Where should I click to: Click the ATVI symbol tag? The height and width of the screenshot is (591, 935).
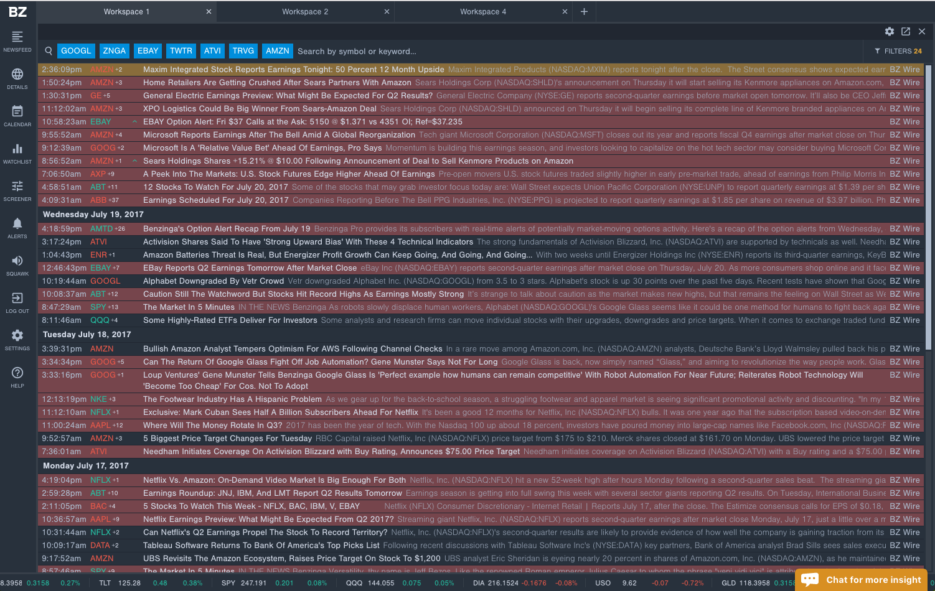pos(212,51)
